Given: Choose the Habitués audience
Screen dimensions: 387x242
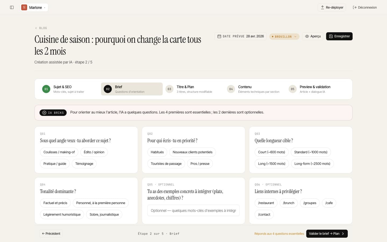Looking at the screenshot, I should tap(157, 152).
